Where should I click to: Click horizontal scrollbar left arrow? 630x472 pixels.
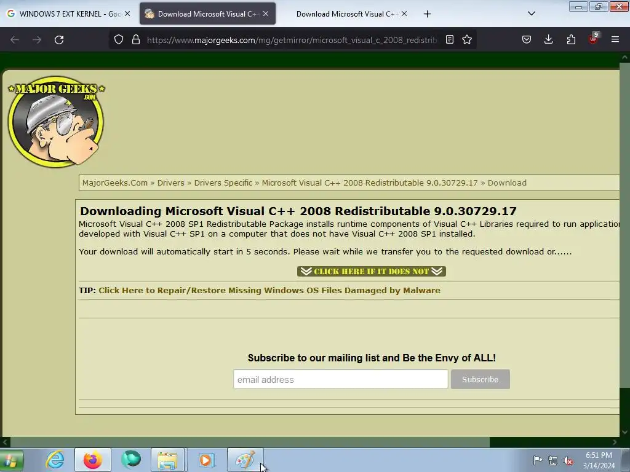(5, 442)
